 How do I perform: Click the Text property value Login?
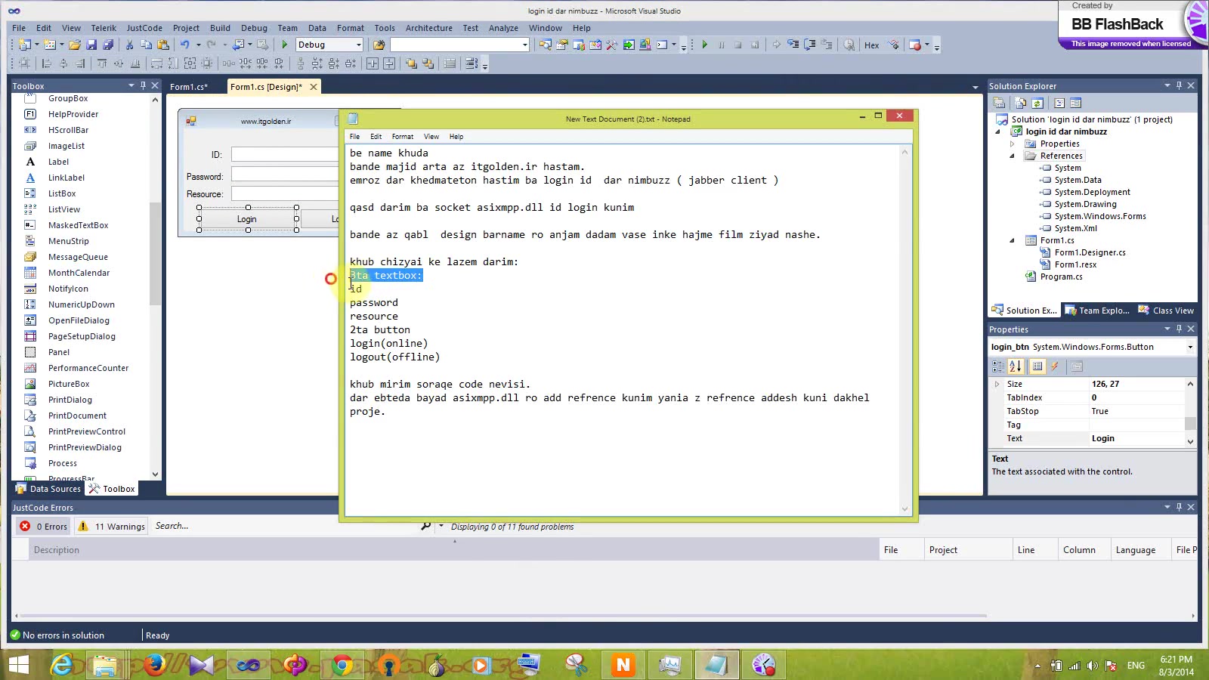click(x=1136, y=438)
